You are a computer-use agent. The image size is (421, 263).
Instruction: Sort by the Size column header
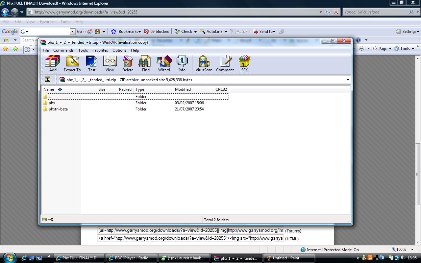[x=94, y=89]
